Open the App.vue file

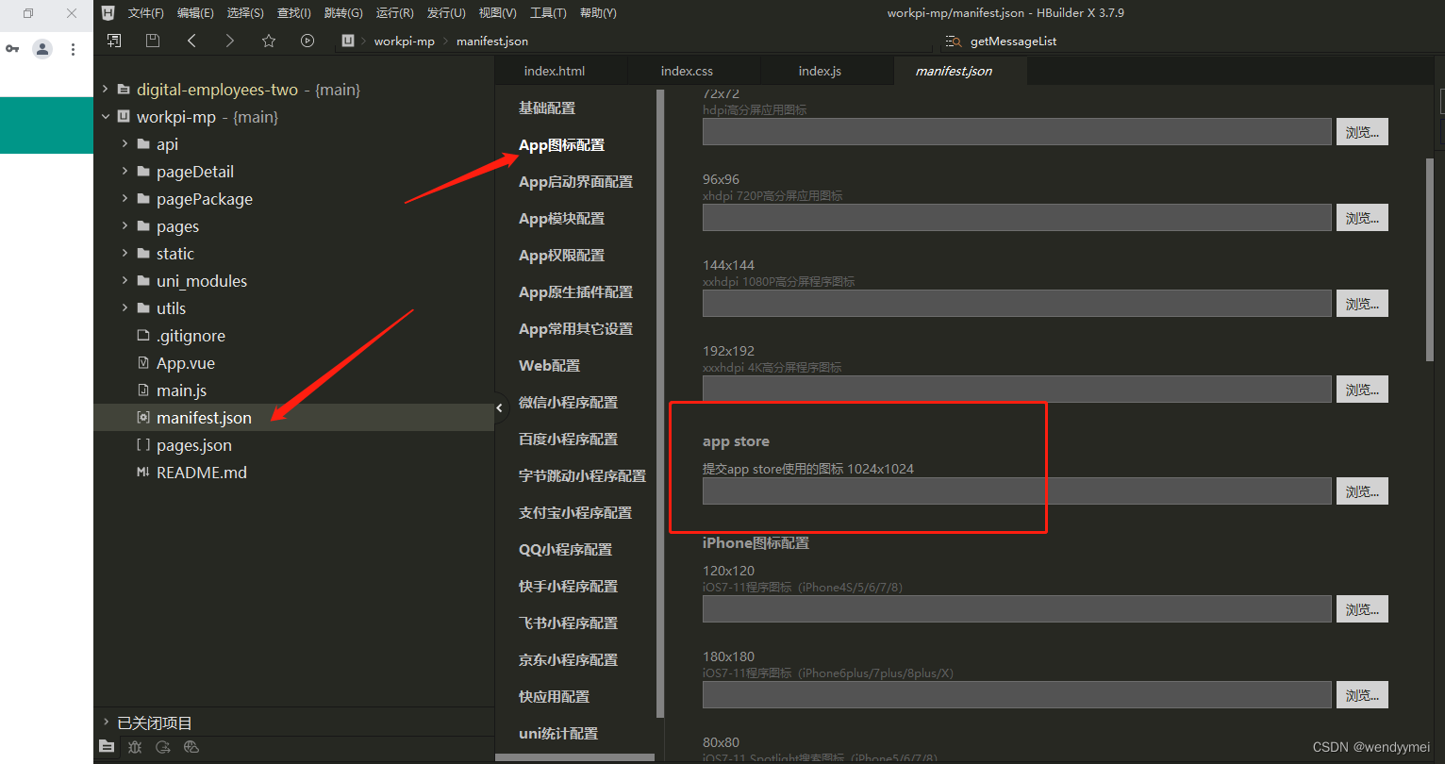click(x=186, y=363)
